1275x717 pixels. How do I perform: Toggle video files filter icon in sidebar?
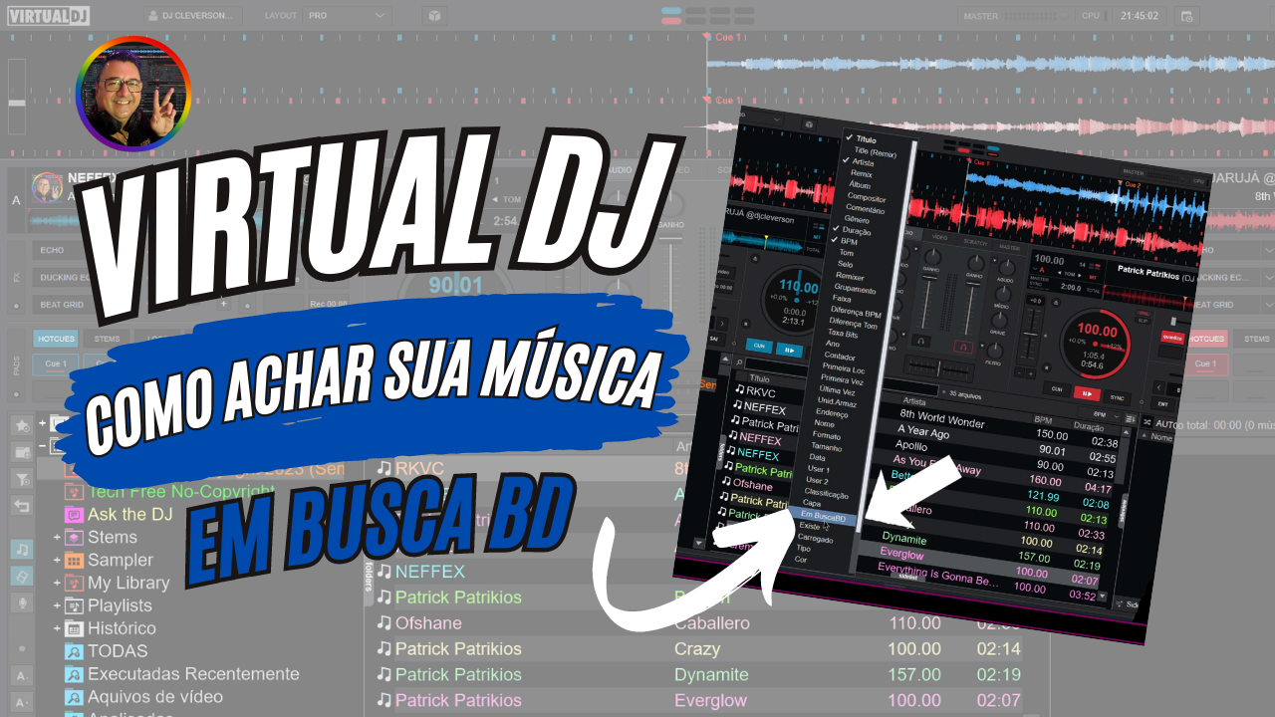coord(21,576)
